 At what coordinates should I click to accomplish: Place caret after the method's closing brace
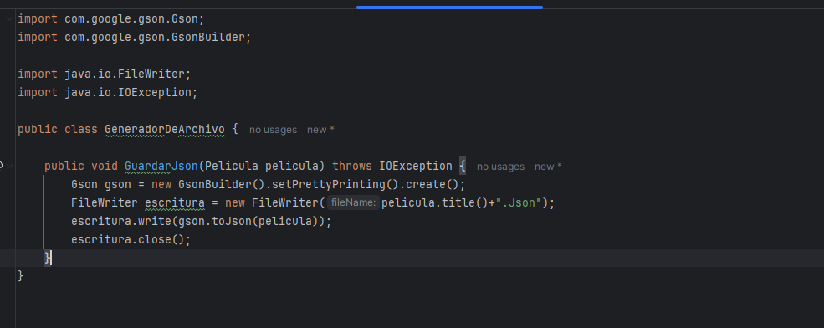52,258
